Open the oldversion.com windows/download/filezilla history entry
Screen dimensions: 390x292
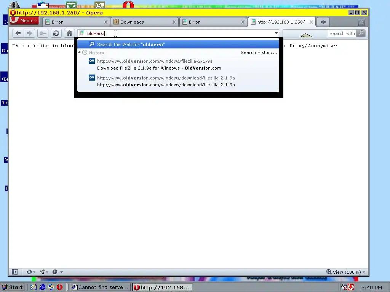pyautogui.click(x=178, y=81)
